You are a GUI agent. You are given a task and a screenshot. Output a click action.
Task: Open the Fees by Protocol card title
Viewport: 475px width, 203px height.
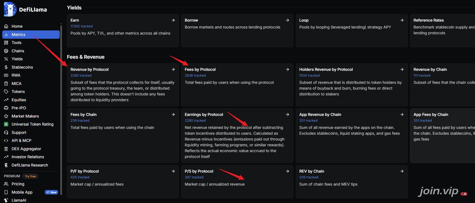(200, 69)
